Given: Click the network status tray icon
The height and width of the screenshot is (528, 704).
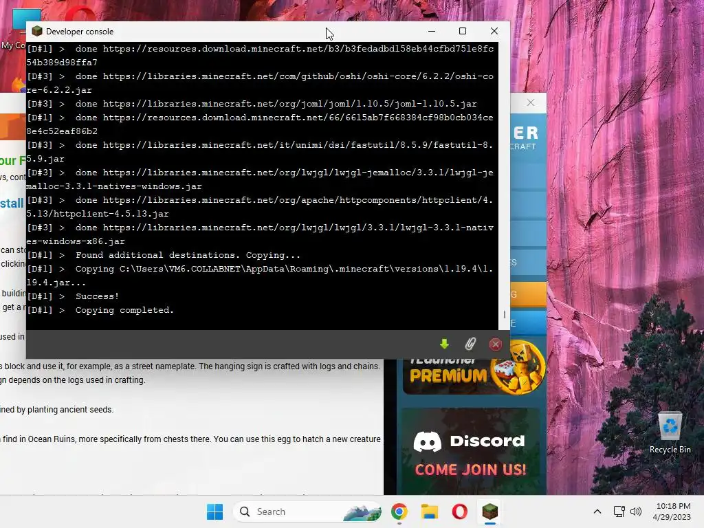Looking at the screenshot, I should (x=619, y=511).
